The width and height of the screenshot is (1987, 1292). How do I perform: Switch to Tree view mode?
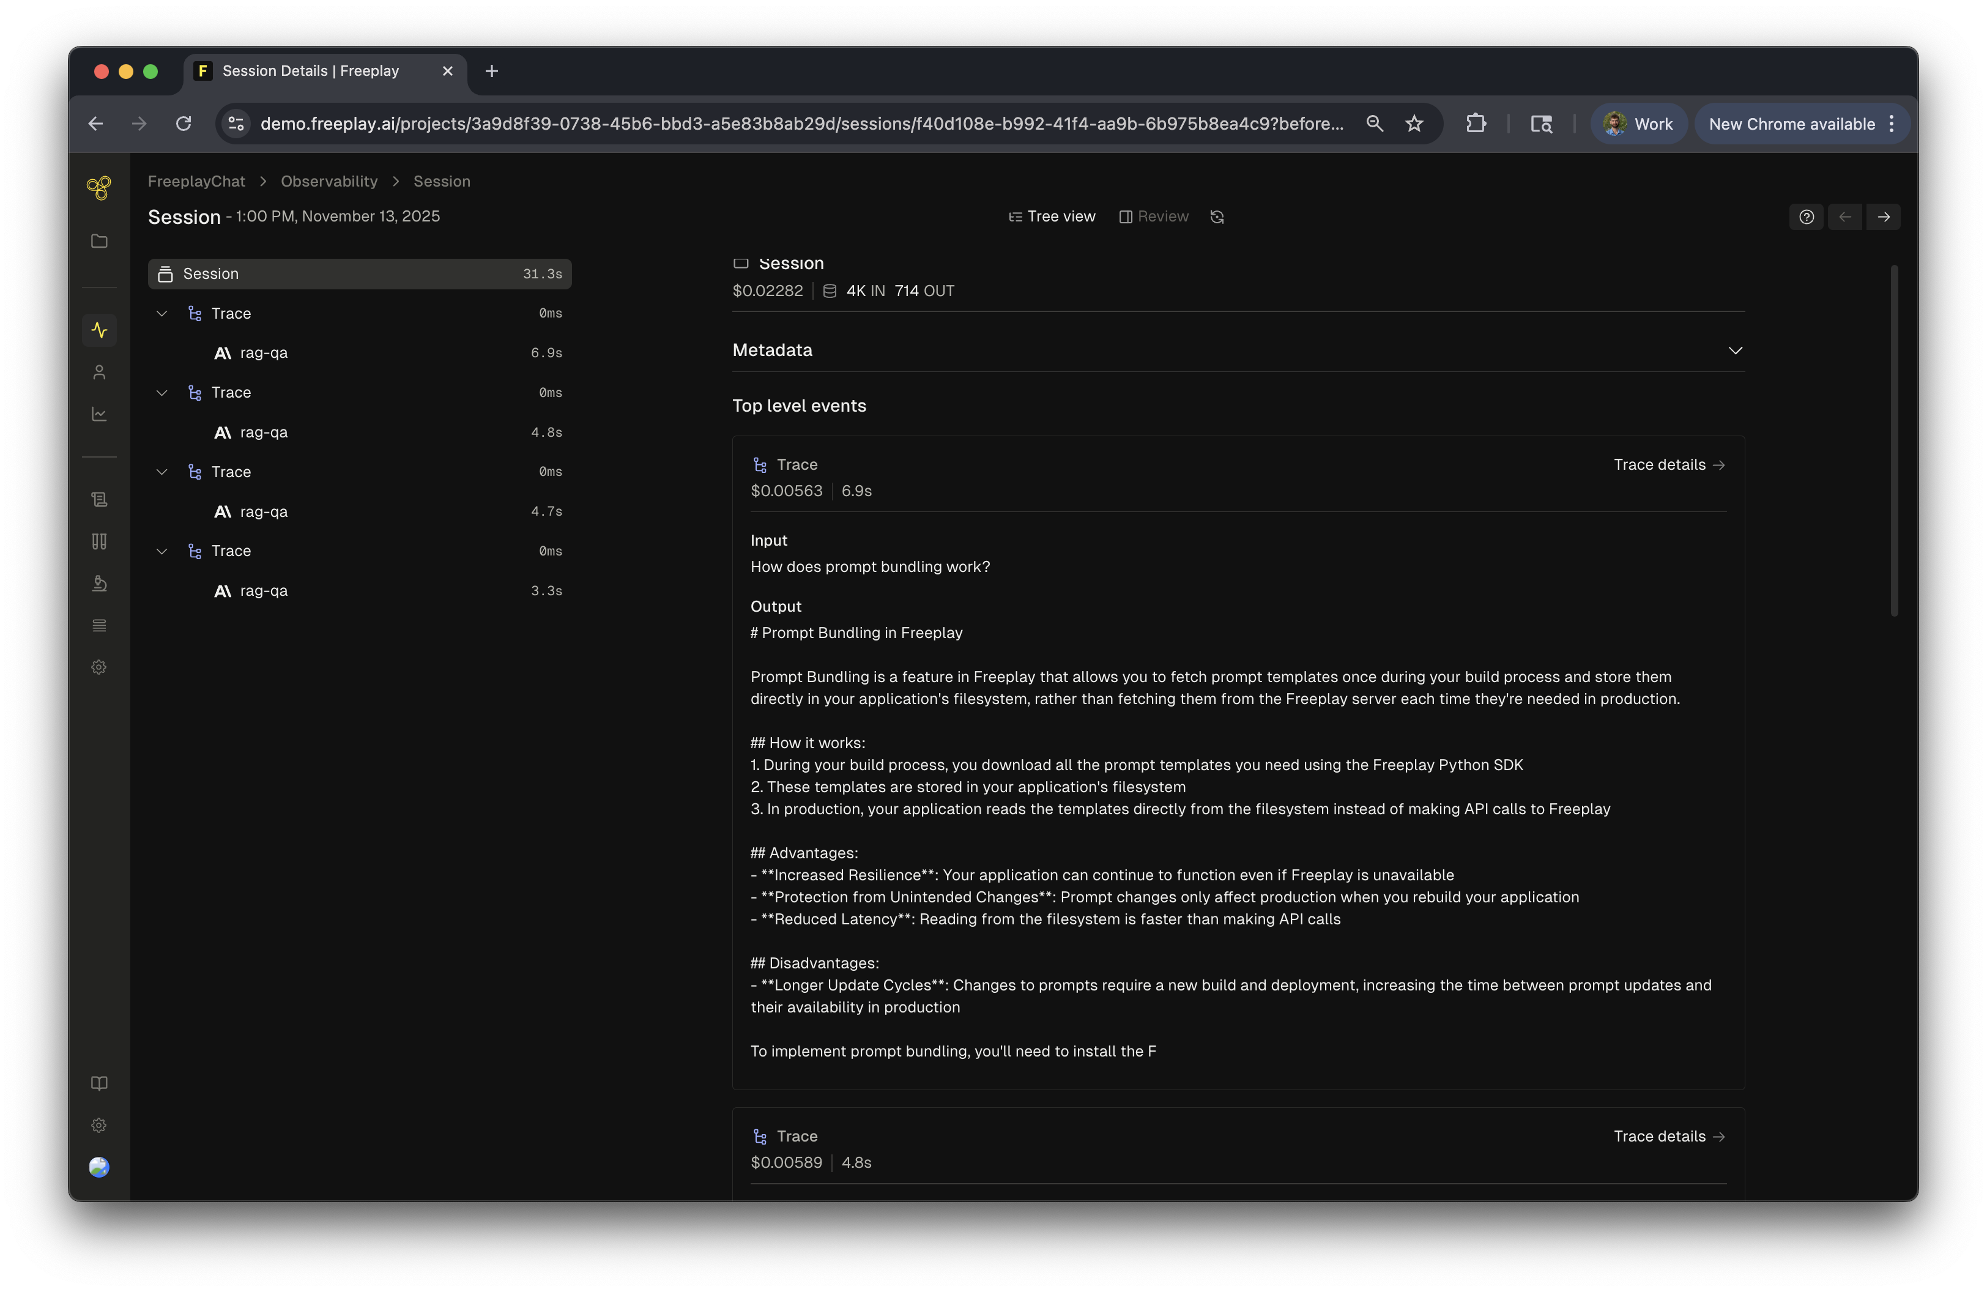coord(1051,216)
